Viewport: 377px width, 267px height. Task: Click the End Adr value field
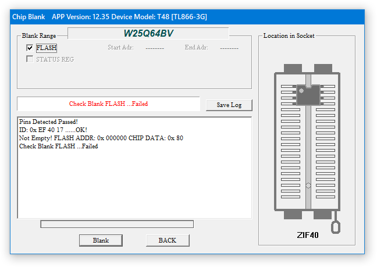[229, 48]
